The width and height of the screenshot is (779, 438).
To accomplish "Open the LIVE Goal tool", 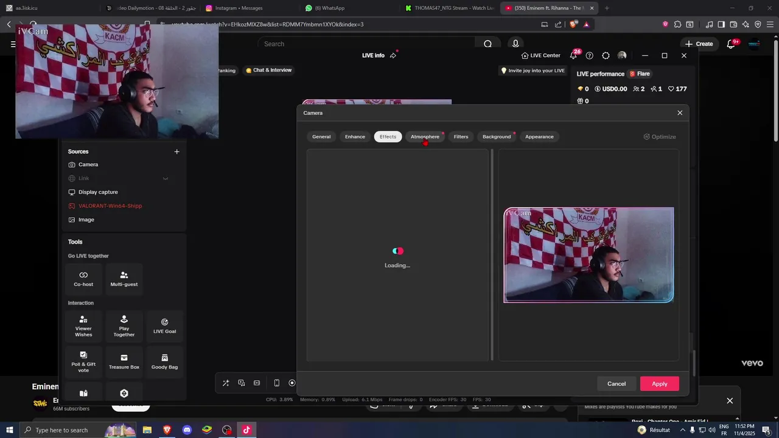I will 164,326.
